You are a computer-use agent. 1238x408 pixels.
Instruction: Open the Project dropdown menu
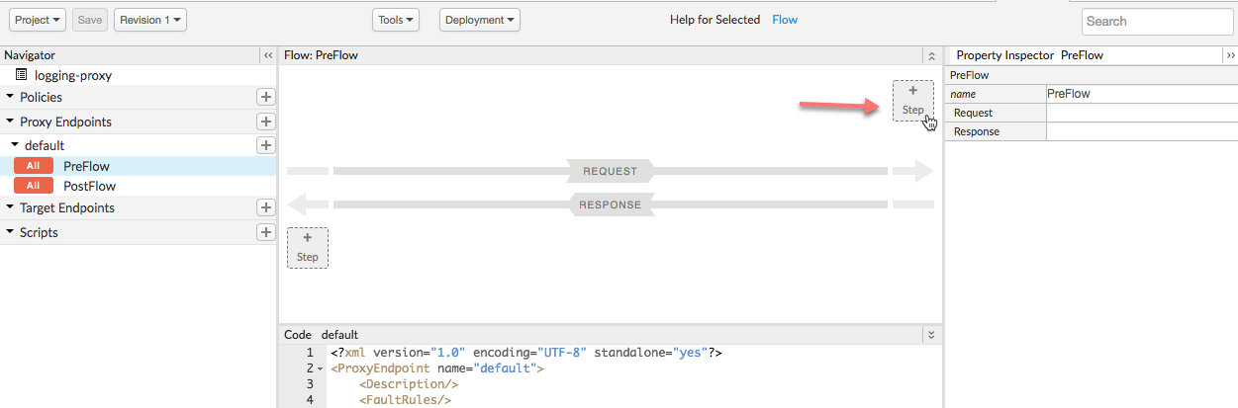coord(40,20)
